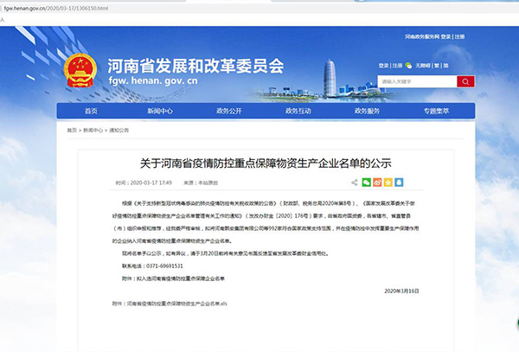The height and width of the screenshot is (352, 519).
Task: Click the home icon in breadcrumb
Action: pos(71,130)
